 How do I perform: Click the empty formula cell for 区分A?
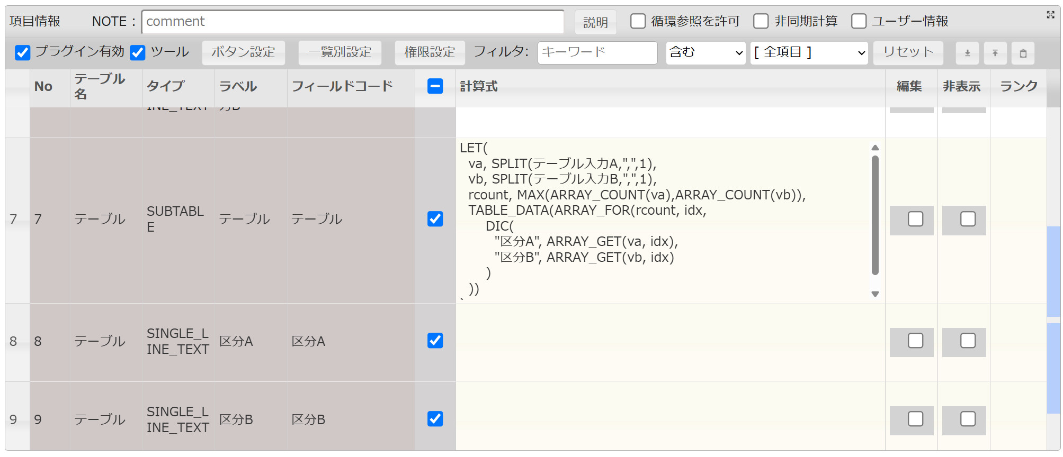tap(670, 342)
